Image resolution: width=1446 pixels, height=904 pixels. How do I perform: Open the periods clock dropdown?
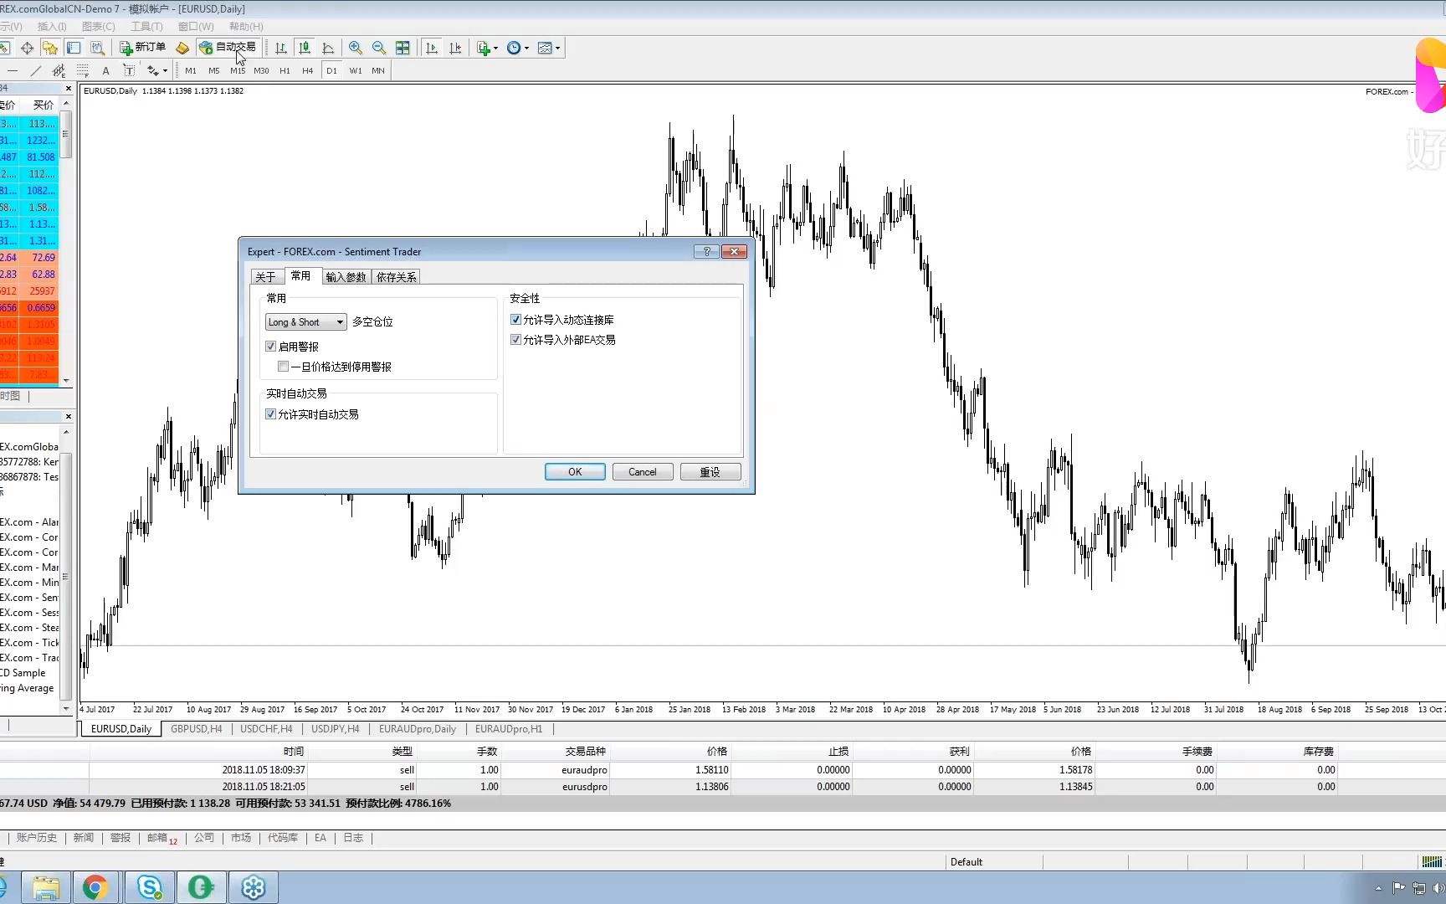(518, 48)
